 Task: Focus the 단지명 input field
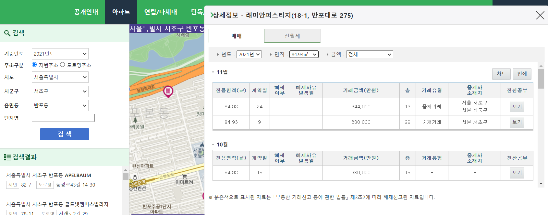coord(63,118)
